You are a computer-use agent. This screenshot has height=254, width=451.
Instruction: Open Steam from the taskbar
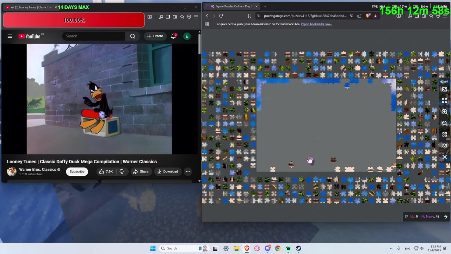click(x=298, y=248)
